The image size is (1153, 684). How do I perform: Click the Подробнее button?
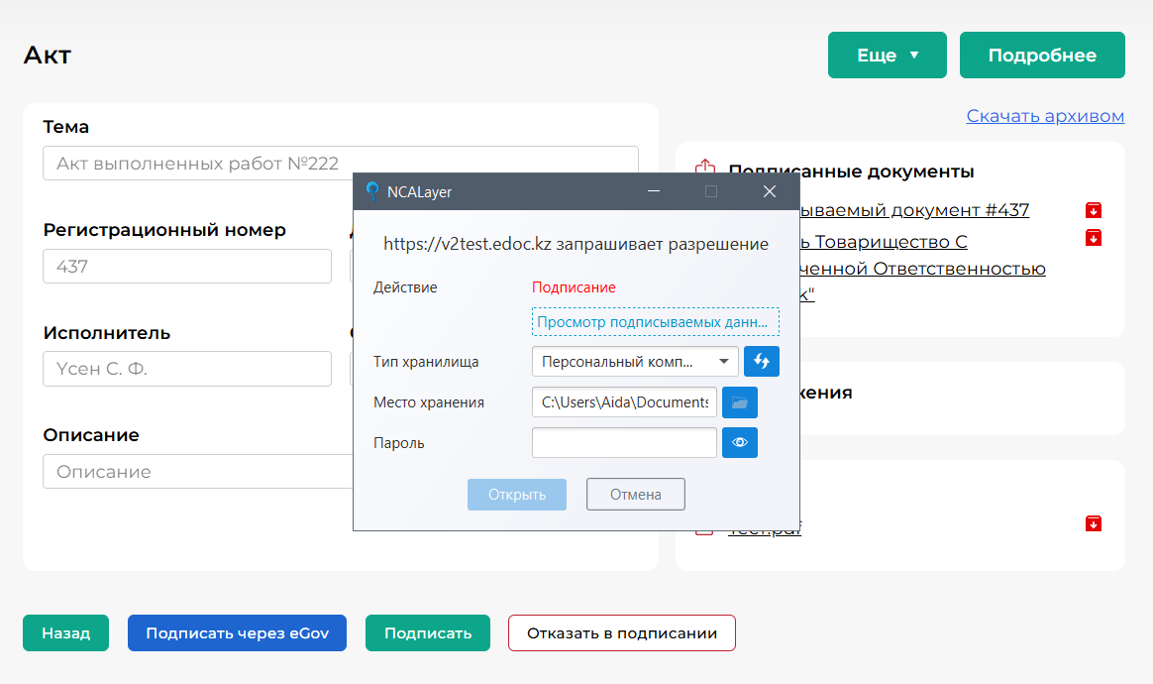[1042, 56]
